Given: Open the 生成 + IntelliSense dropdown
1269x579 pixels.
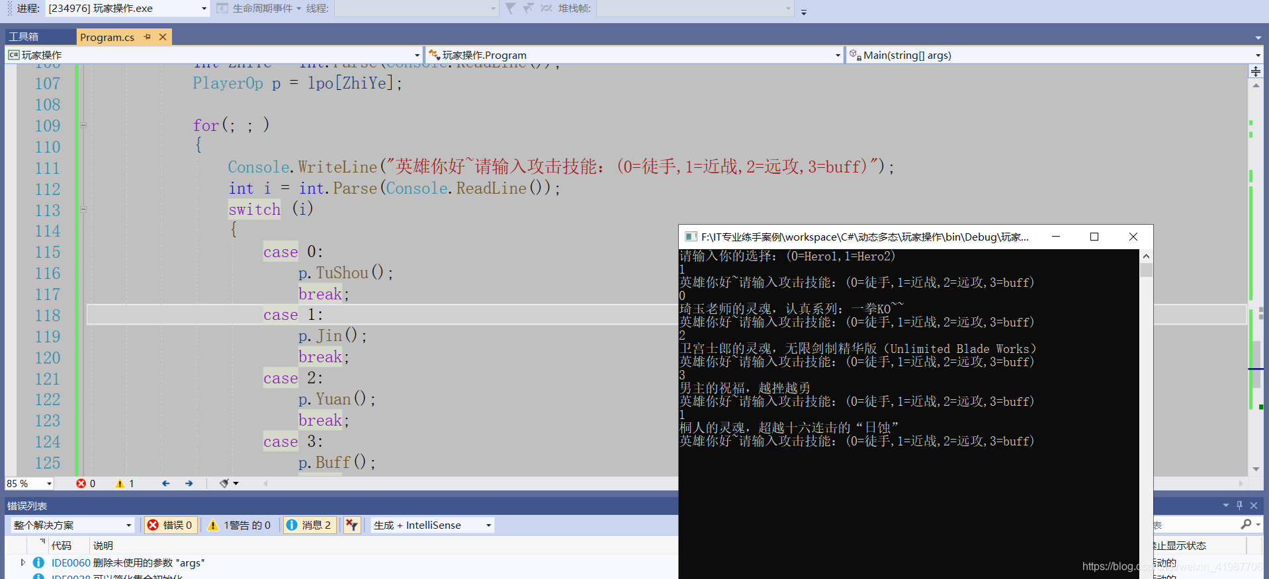Looking at the screenshot, I should 433,525.
